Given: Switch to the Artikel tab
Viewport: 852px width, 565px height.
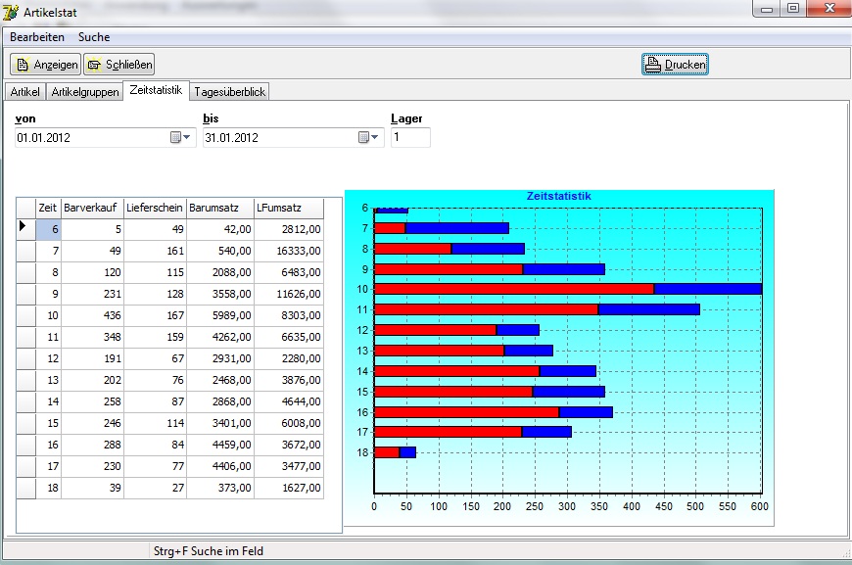Looking at the screenshot, I should click(24, 92).
